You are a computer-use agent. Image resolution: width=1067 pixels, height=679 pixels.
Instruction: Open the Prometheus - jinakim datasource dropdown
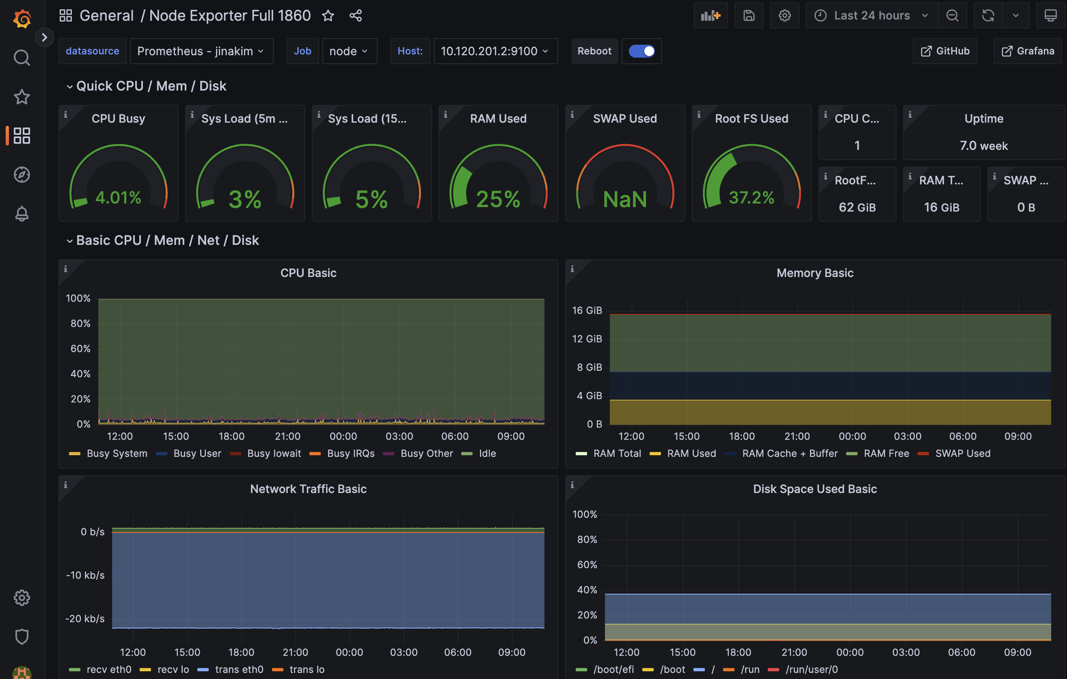click(x=201, y=51)
